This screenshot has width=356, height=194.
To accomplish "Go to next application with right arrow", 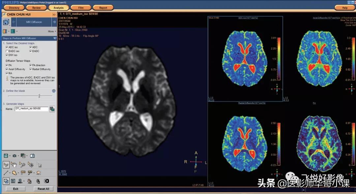I will pos(54,22).
